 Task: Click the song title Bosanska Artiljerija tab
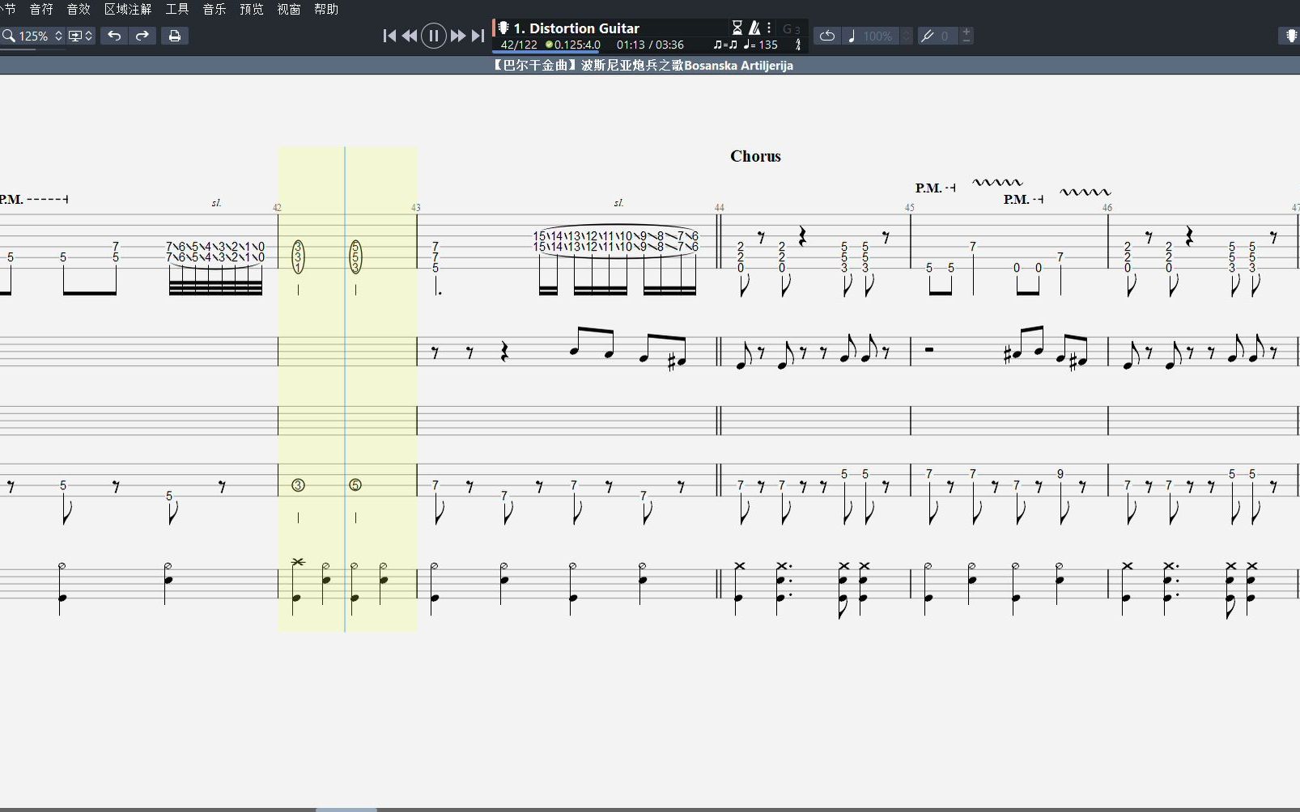click(642, 66)
